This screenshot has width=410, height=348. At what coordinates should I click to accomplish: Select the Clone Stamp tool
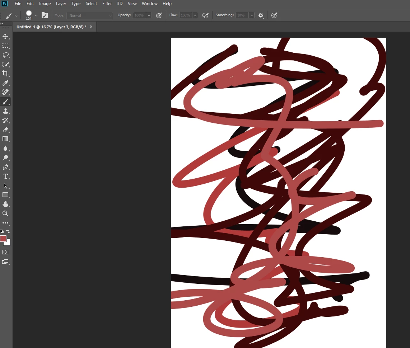tap(5, 111)
